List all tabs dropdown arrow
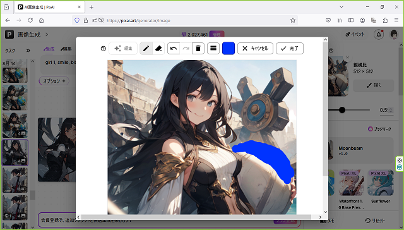This screenshot has width=404, height=230. pos(342,7)
